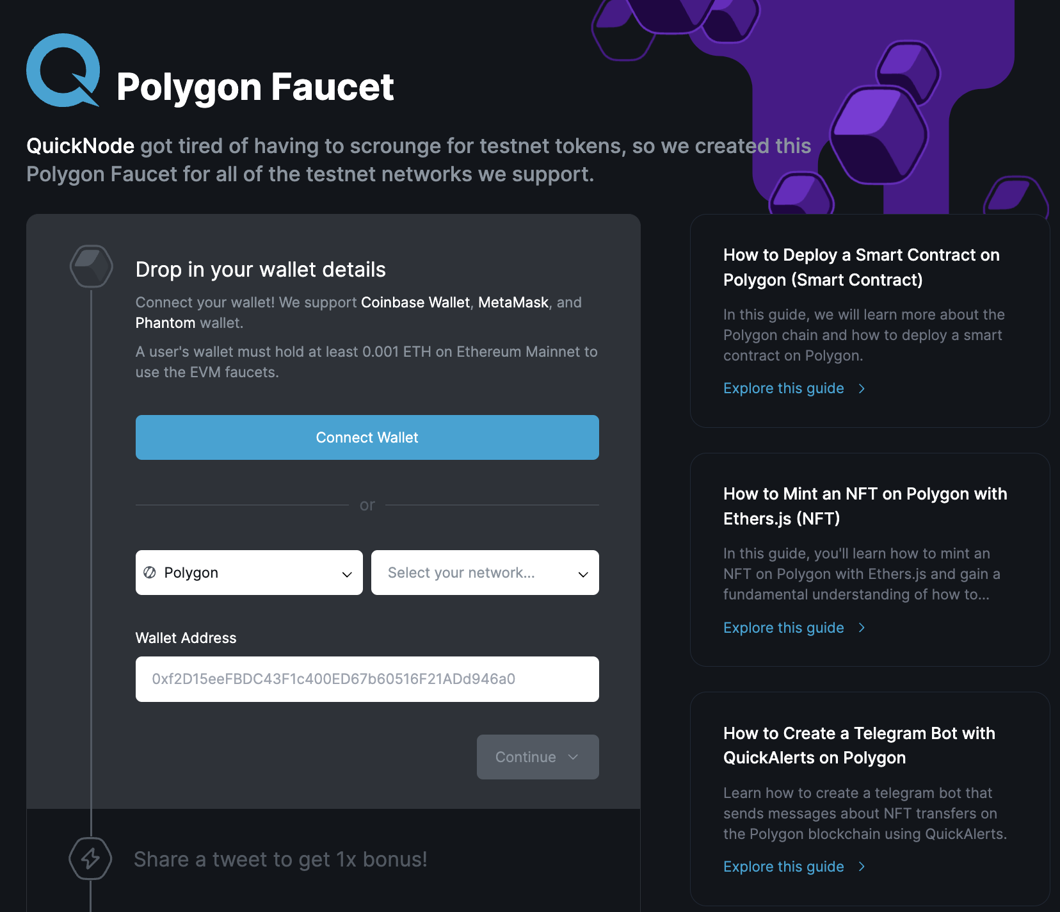Click the lightning bolt hexagon icon

tap(90, 858)
